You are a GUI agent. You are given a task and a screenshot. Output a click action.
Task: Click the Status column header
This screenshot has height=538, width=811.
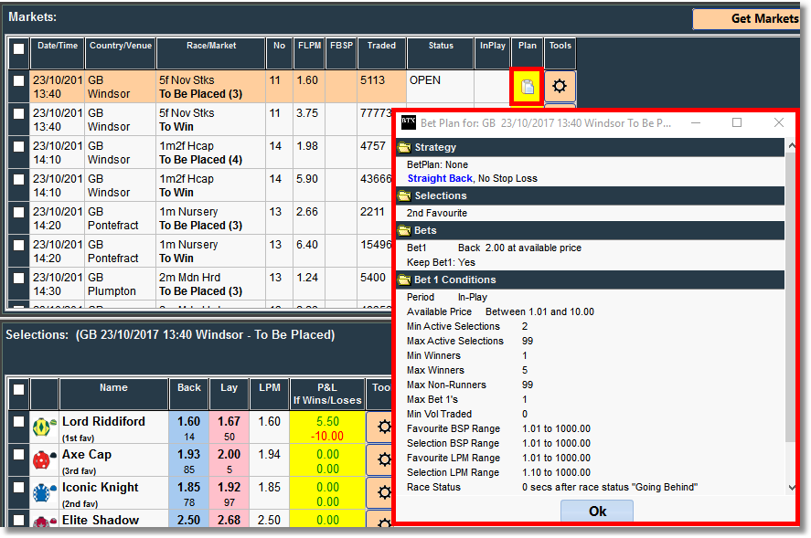point(440,46)
